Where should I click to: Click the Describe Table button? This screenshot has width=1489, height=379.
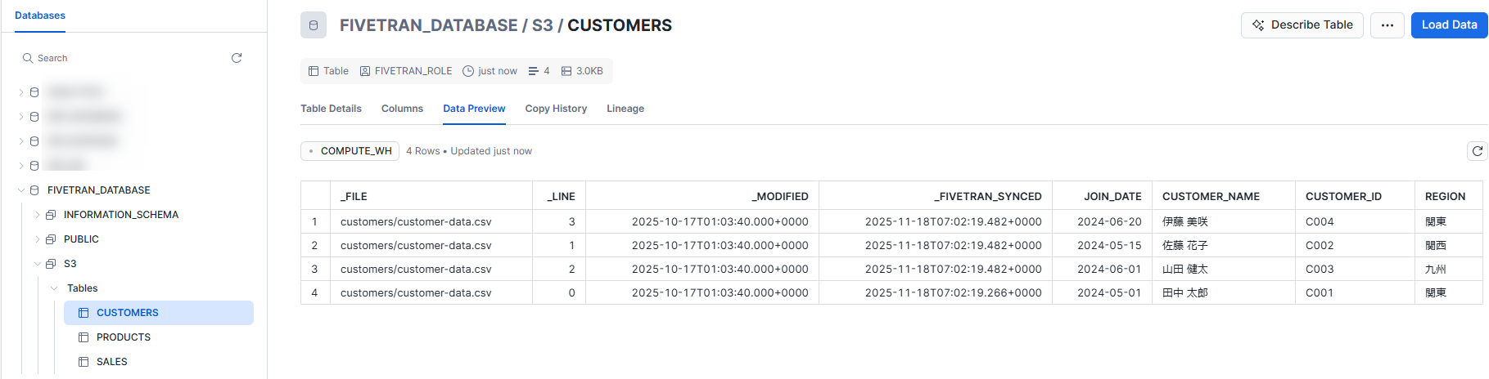point(1302,25)
